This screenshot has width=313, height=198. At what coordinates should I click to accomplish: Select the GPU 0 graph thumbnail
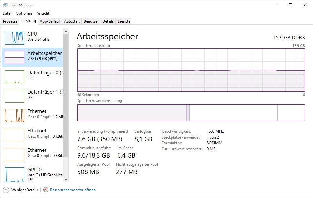coord(15,174)
